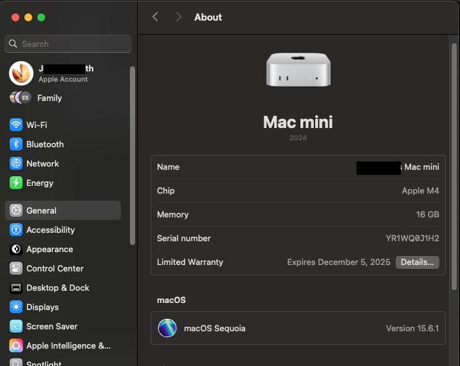Click the Apple Account label
Screen dimensions: 460x366
coord(63,79)
